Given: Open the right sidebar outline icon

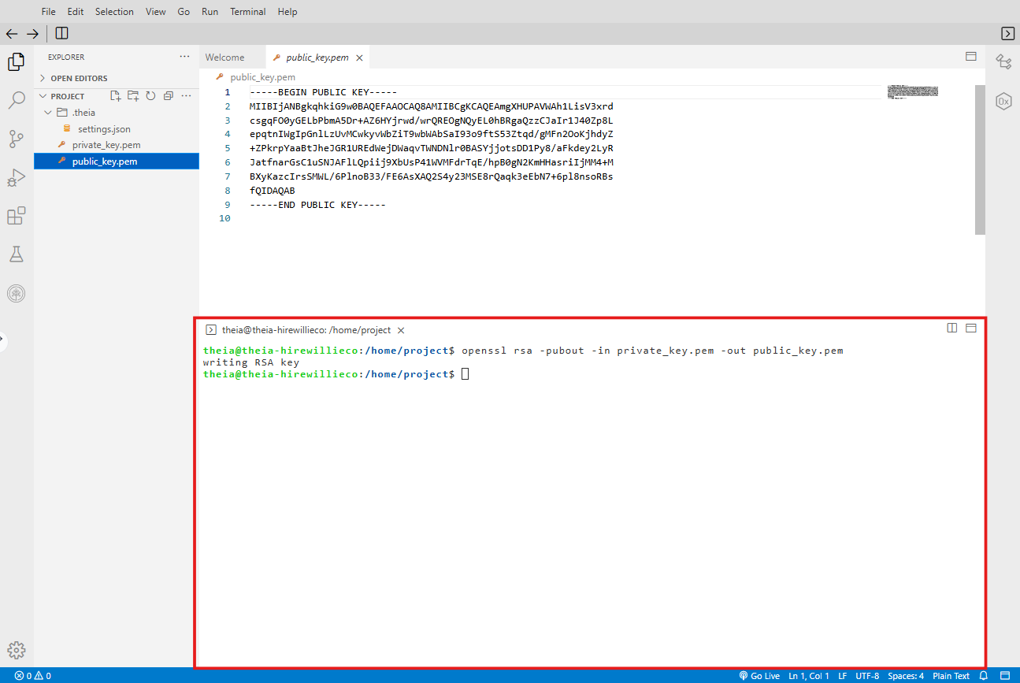Looking at the screenshot, I should tap(1003, 61).
